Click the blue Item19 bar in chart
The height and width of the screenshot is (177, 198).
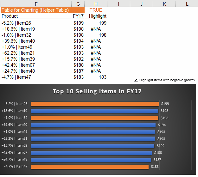click(94, 111)
